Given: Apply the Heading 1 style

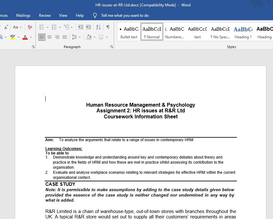Looking at the screenshot, I should point(243,32).
